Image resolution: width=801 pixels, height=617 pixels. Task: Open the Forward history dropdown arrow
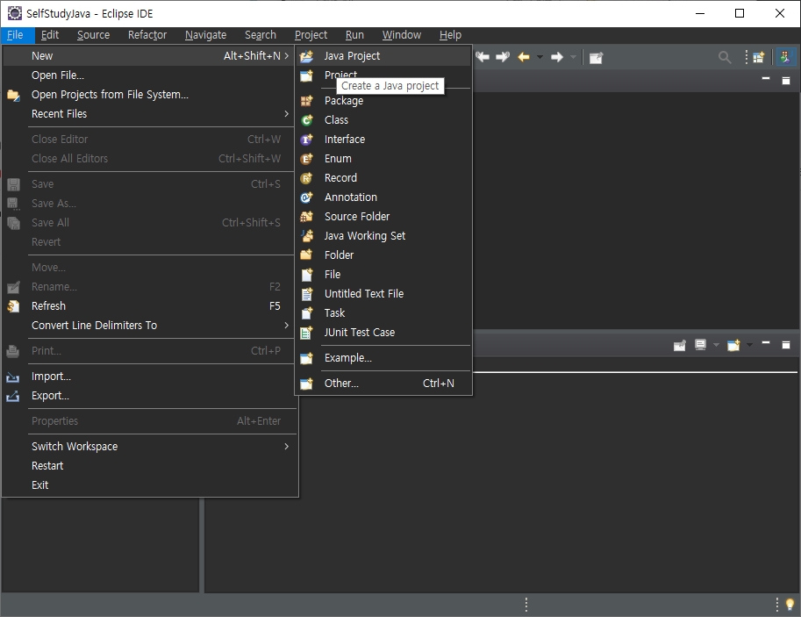point(573,57)
